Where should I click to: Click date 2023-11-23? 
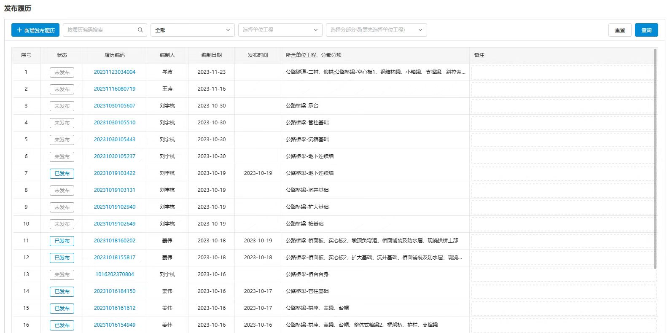click(212, 72)
